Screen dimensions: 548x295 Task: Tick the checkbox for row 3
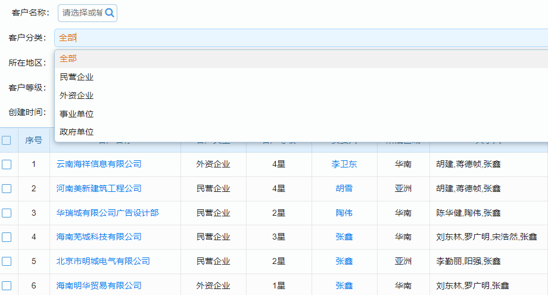[7, 213]
